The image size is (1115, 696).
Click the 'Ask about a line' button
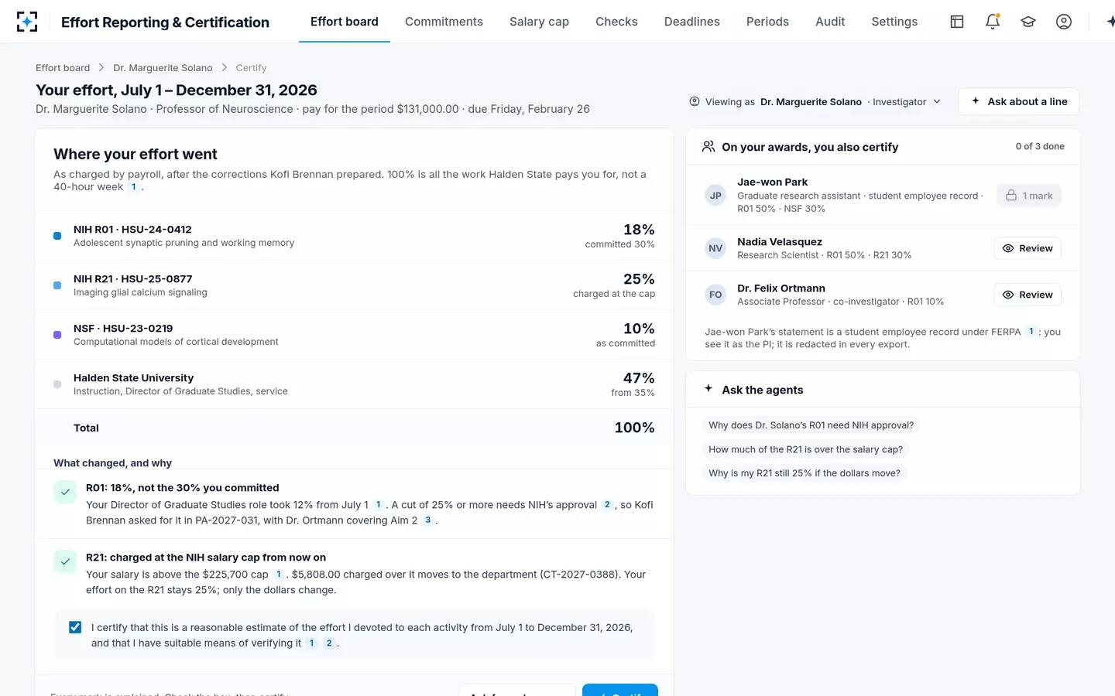pyautogui.click(x=1018, y=101)
